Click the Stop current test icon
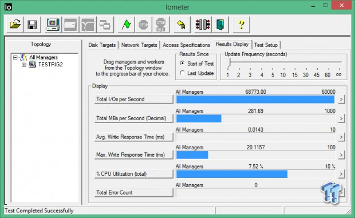The image size is (355, 218). (143, 25)
